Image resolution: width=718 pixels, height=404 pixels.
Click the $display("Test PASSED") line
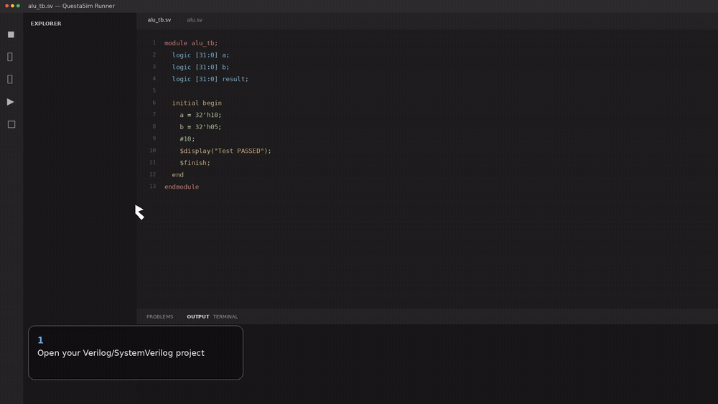tap(225, 151)
